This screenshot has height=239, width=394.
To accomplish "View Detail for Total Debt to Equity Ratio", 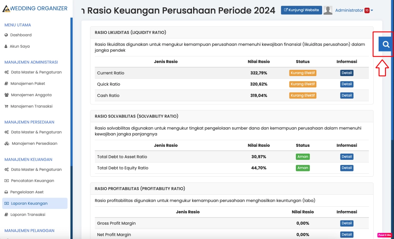I will tap(347, 168).
